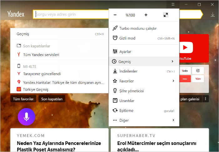Open the Instagram mini tile

tap(198, 71)
